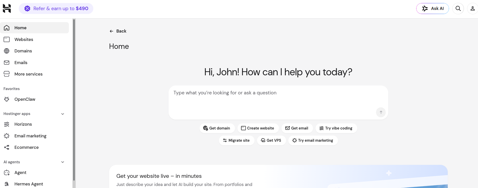This screenshot has height=188, width=478.
Task: Open the search magnifier icon
Action: 458,8
